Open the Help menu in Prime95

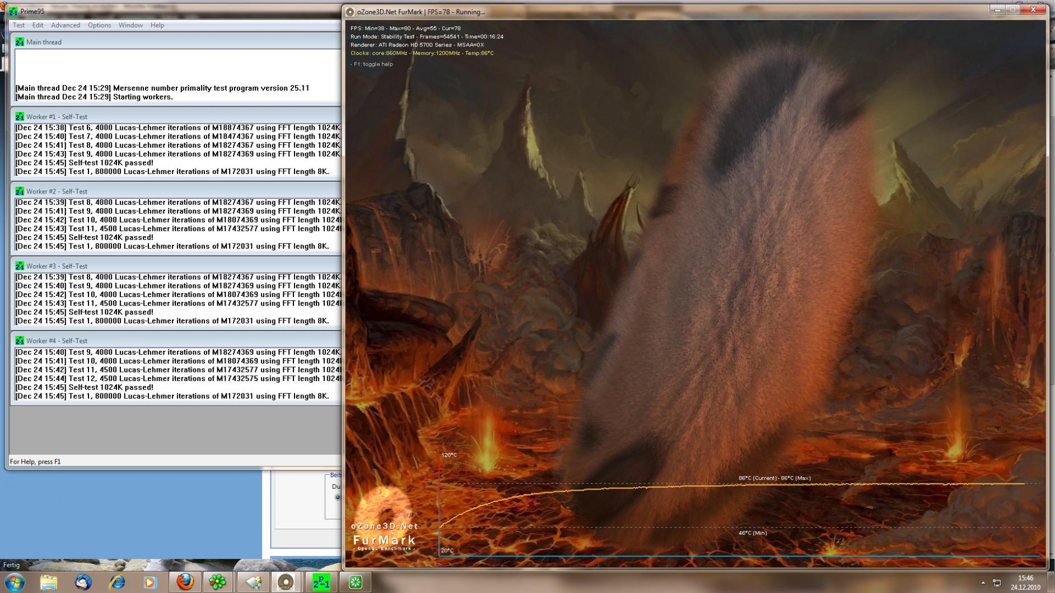tap(157, 25)
